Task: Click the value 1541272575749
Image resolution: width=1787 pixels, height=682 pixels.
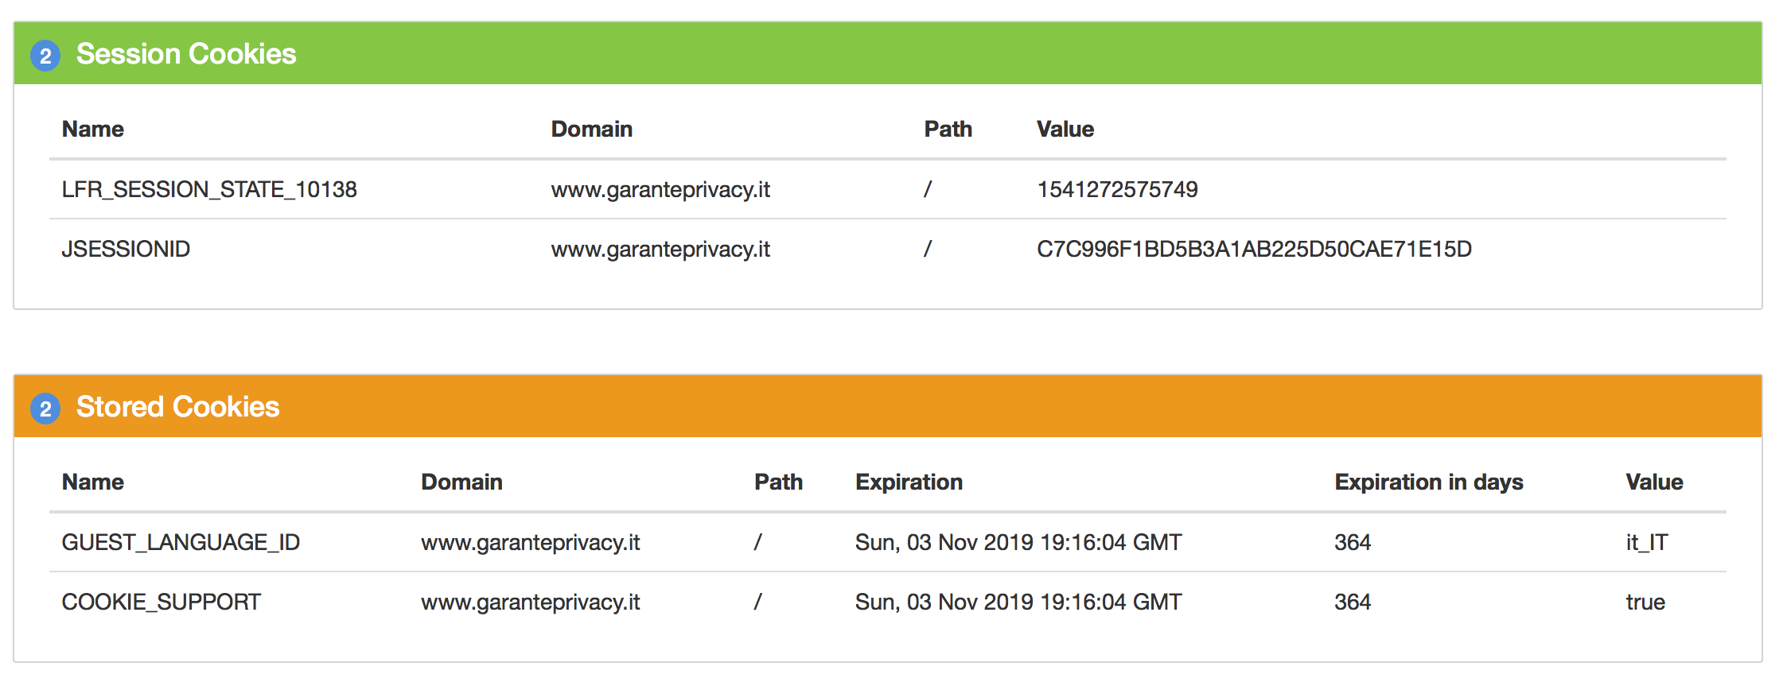Action: tap(1117, 190)
